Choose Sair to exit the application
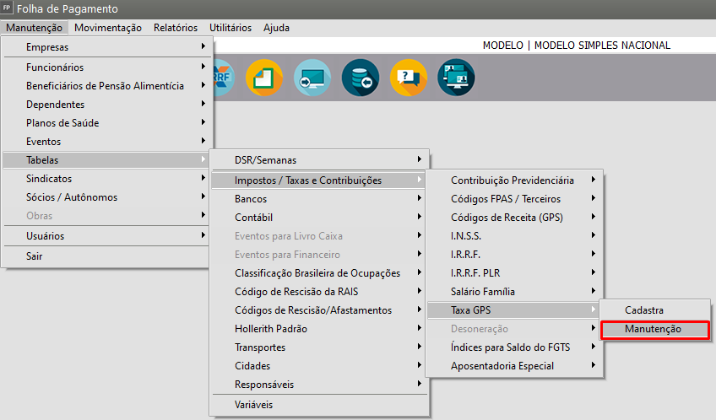The image size is (716, 420). point(35,256)
